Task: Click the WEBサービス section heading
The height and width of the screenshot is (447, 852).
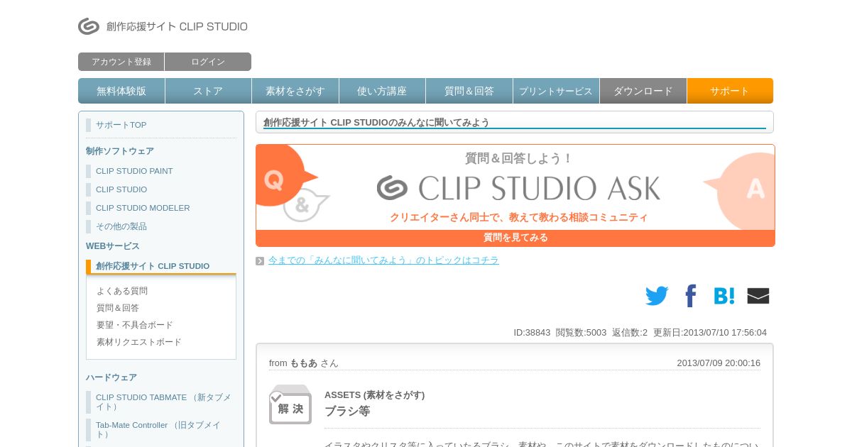Action: [113, 246]
